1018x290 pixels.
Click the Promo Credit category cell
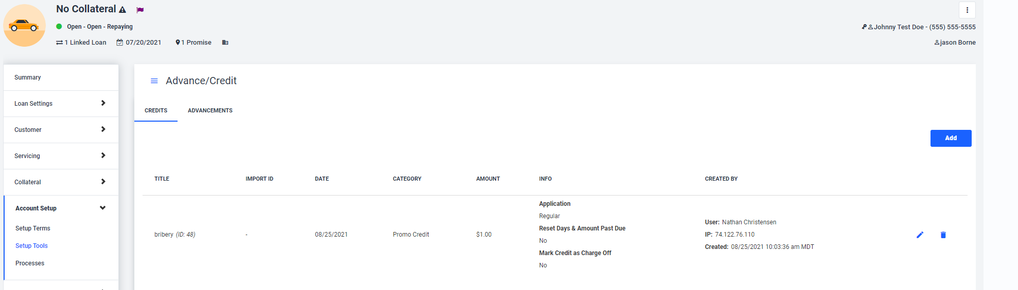click(x=411, y=235)
